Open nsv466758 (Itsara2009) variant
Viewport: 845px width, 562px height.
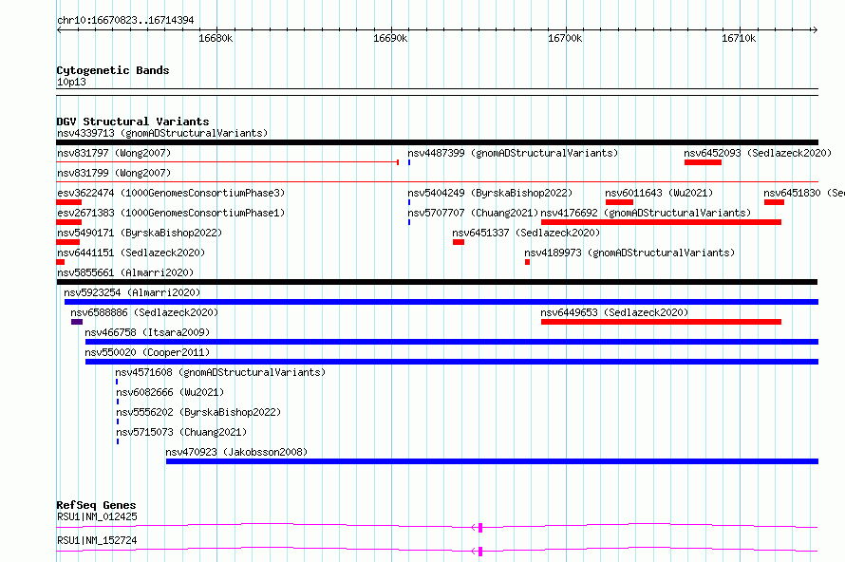147,332
